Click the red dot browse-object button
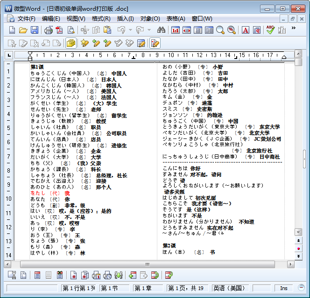This screenshot has height=298, width=310. click(x=298, y=249)
